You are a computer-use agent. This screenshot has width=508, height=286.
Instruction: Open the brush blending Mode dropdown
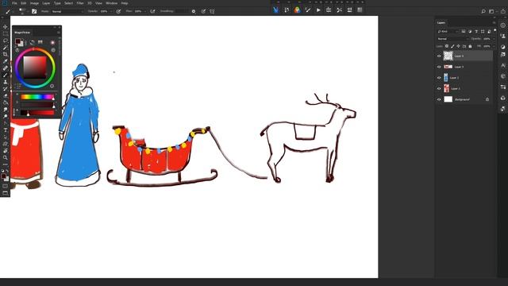pyautogui.click(x=67, y=11)
